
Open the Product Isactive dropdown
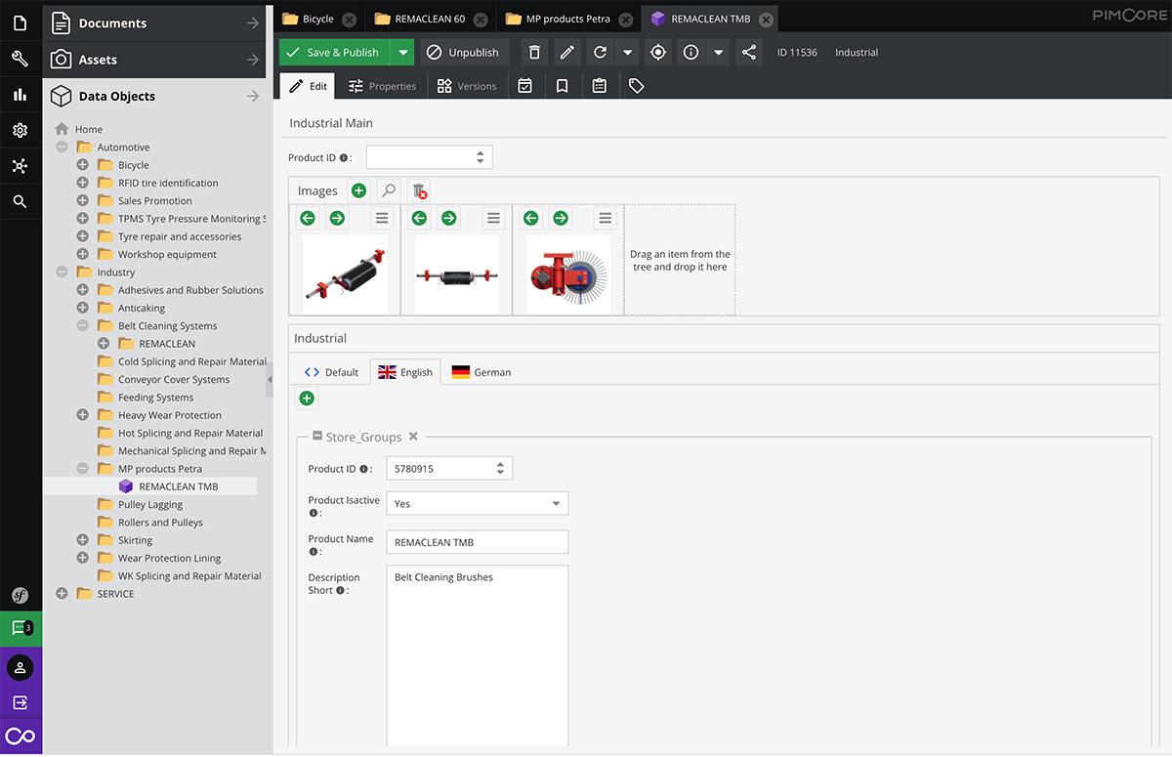coord(556,504)
